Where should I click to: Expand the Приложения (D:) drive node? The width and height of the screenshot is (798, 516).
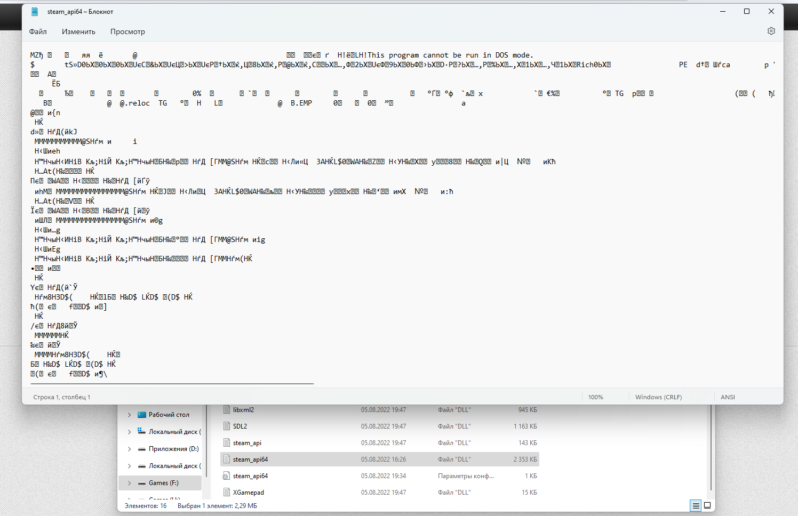[129, 449]
